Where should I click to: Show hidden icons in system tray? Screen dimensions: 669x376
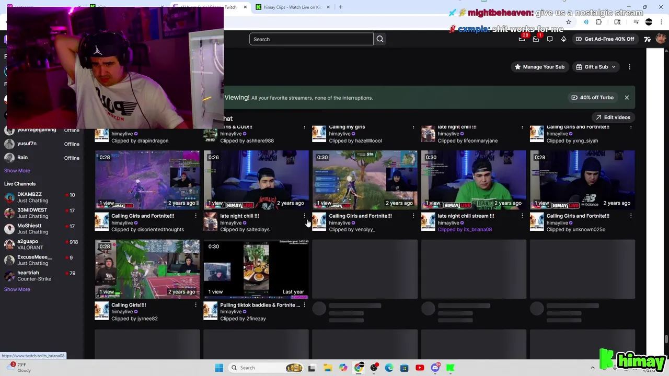pyautogui.click(x=592, y=368)
